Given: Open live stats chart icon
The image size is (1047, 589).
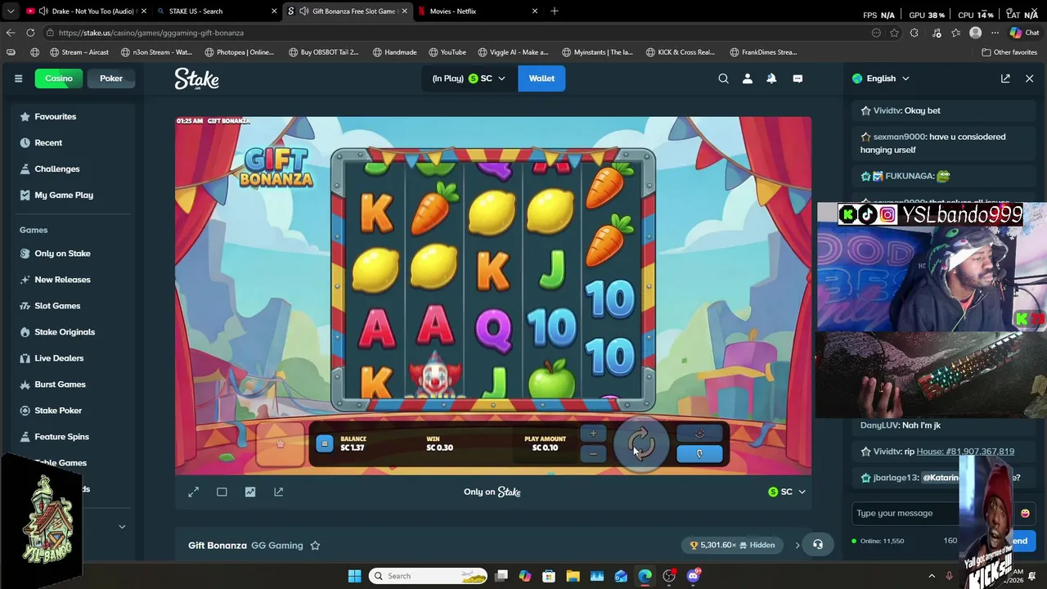Looking at the screenshot, I should (250, 492).
